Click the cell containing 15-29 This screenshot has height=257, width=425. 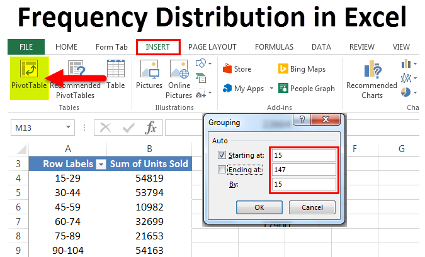[x=68, y=178]
